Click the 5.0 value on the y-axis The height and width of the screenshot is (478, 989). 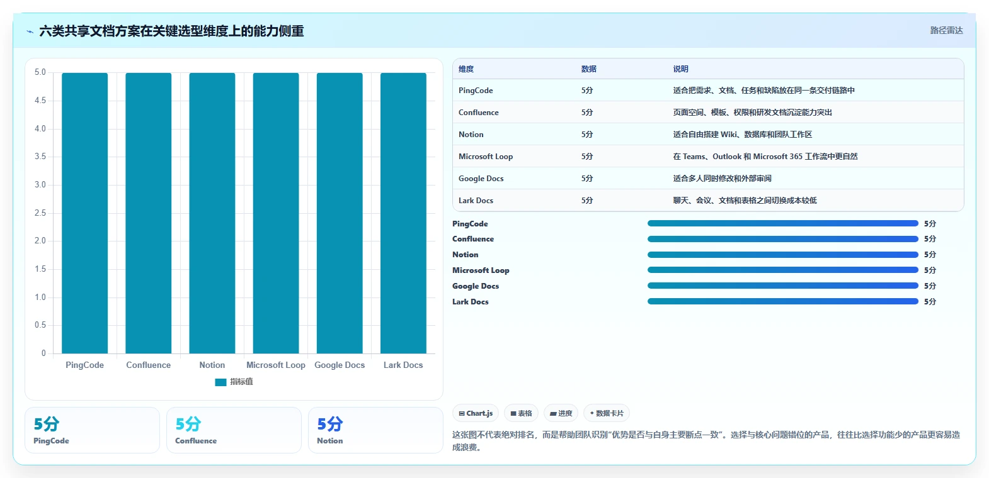[40, 72]
